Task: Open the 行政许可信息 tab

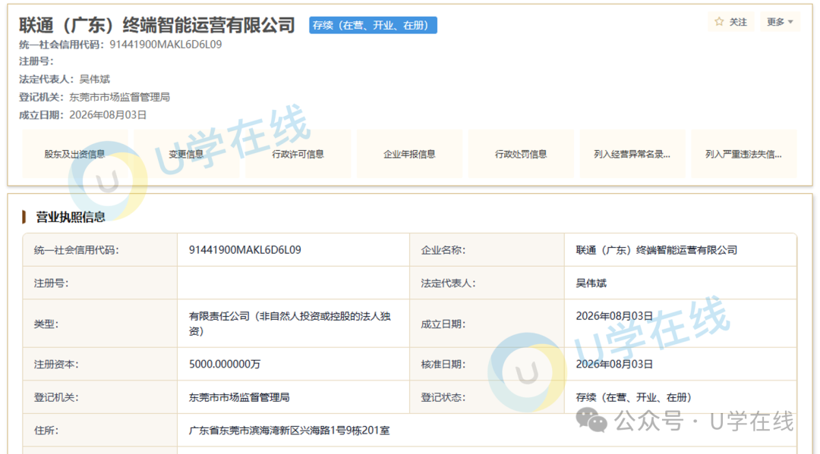Action: point(298,154)
